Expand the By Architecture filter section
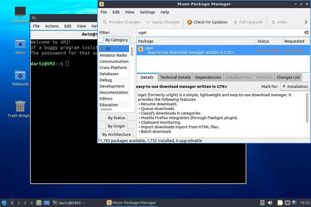 [x=116, y=134]
